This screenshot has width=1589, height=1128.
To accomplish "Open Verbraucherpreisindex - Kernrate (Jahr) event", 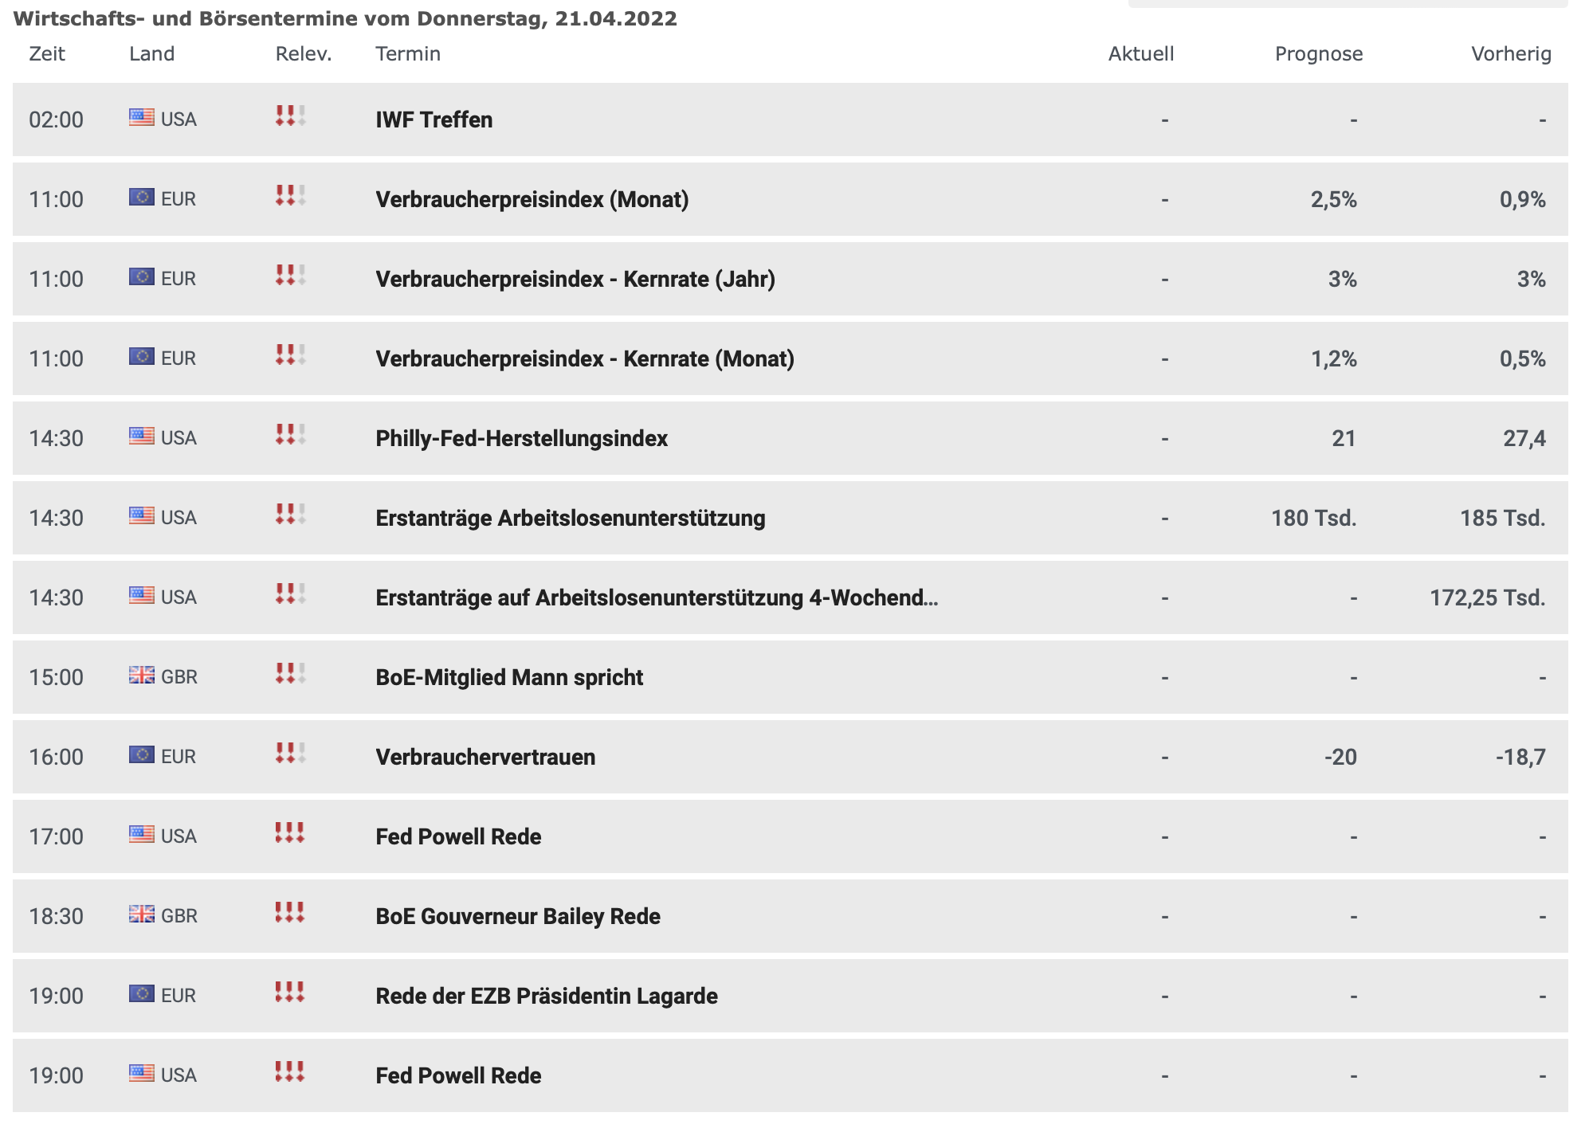I will (575, 279).
